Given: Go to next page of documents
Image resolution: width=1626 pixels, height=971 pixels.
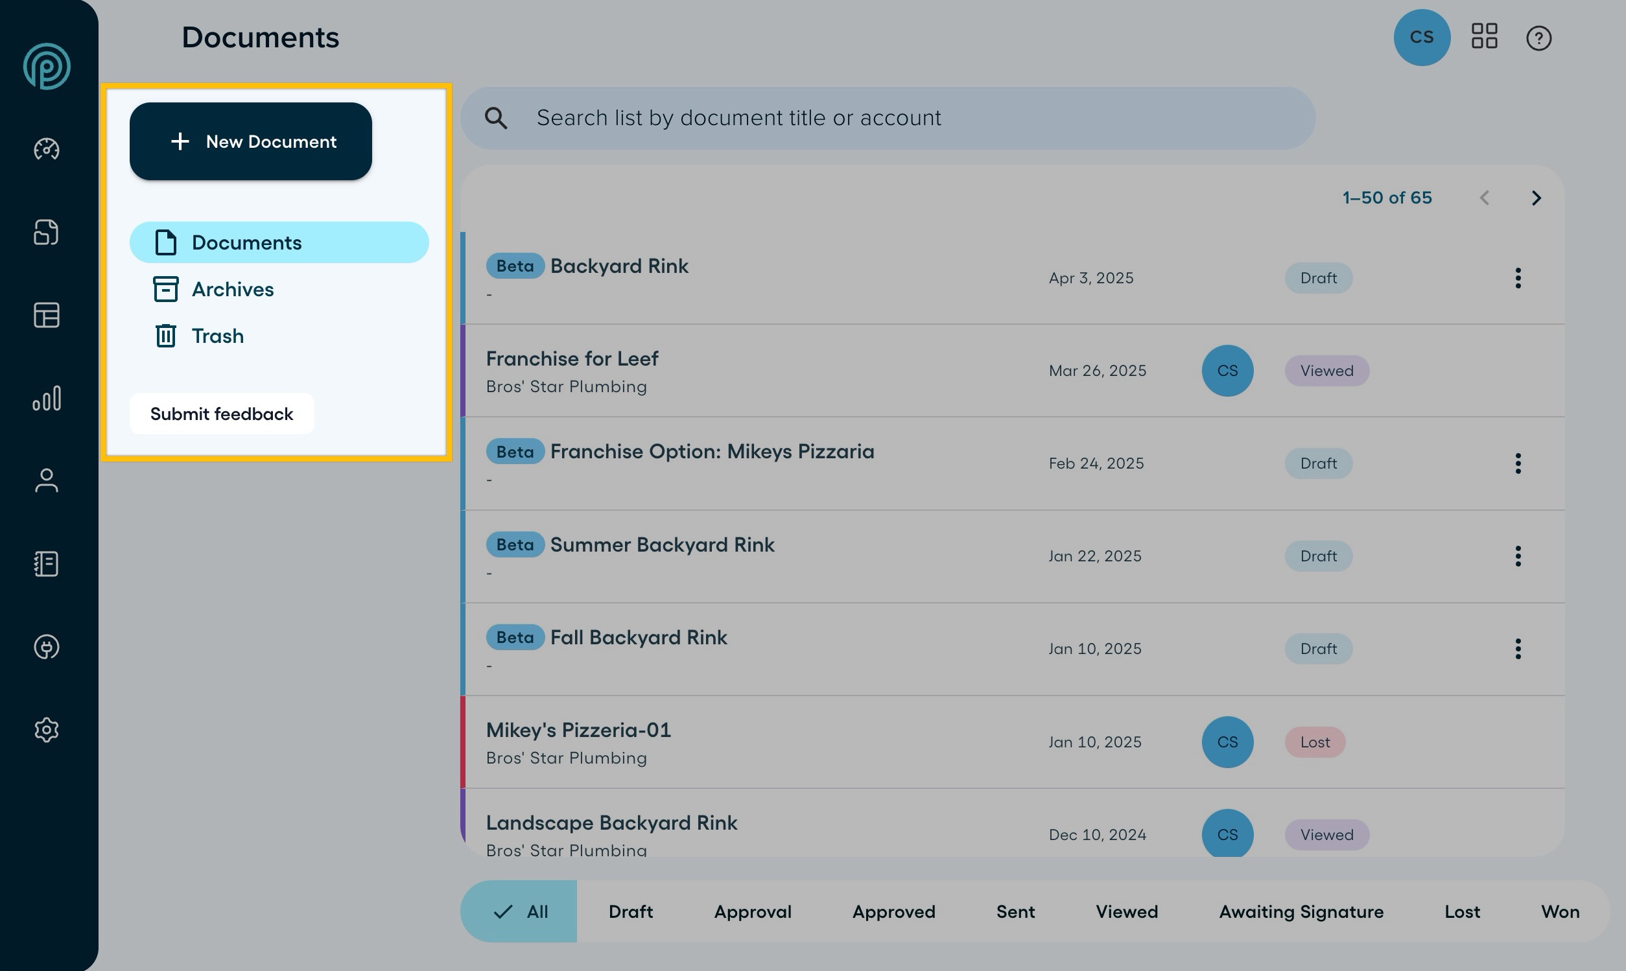Looking at the screenshot, I should (x=1537, y=198).
